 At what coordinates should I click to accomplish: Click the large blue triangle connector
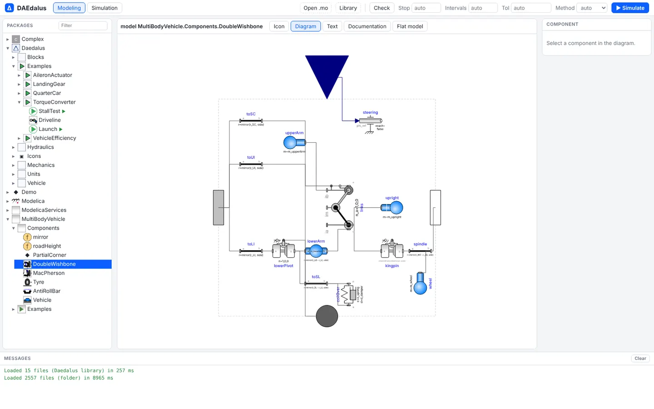click(327, 73)
